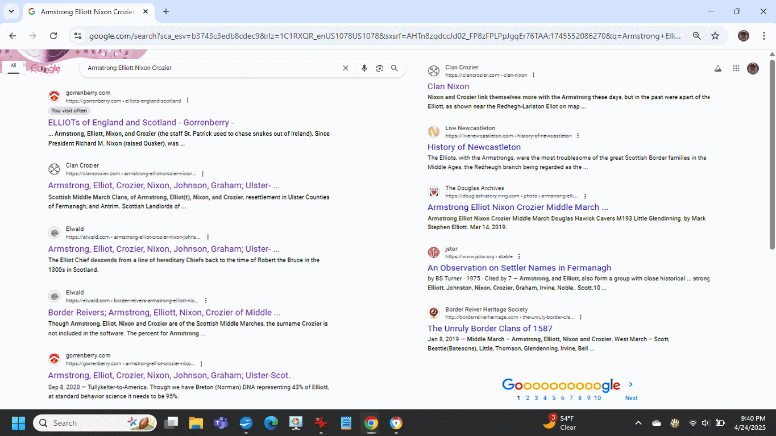Open The Unruly Border Clans of 1587 link
Image resolution: width=776 pixels, height=436 pixels.
490,328
